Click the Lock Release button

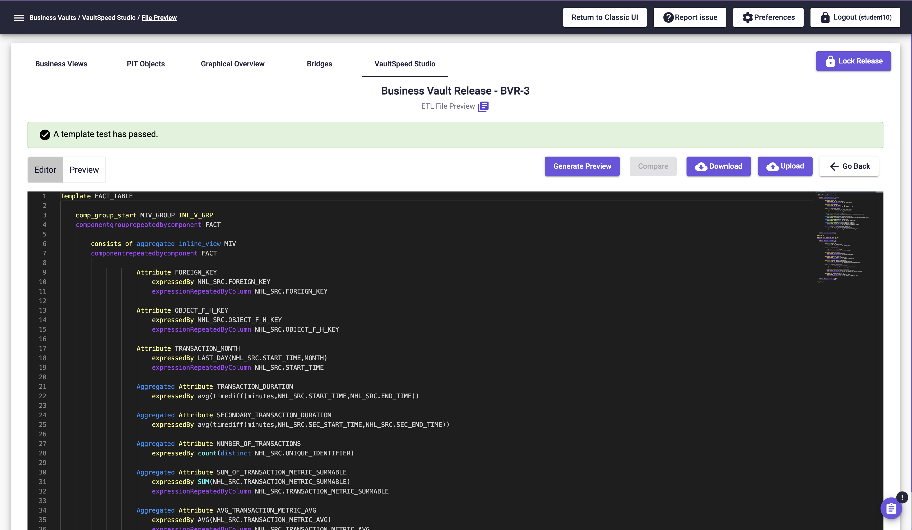(853, 61)
